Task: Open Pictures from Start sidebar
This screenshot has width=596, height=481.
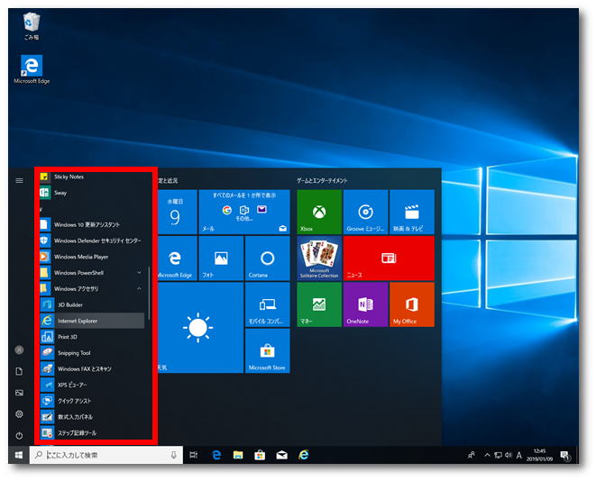Action: [x=19, y=393]
